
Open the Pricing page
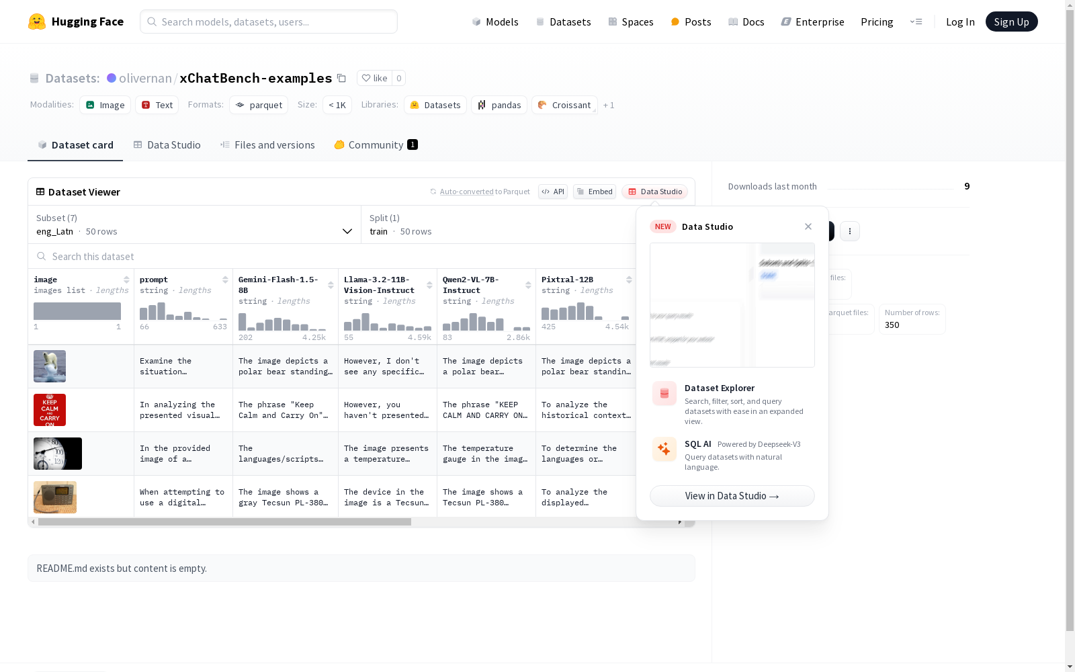tap(877, 22)
